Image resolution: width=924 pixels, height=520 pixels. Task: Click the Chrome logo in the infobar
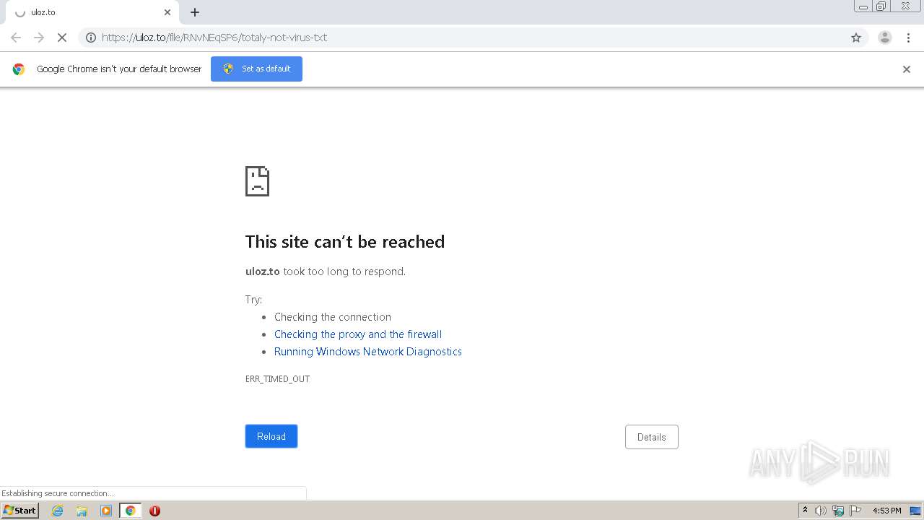coord(19,69)
